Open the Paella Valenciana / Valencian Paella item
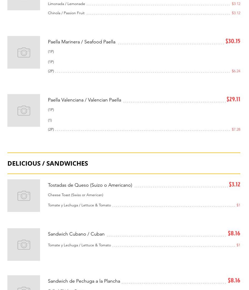 [85, 100]
